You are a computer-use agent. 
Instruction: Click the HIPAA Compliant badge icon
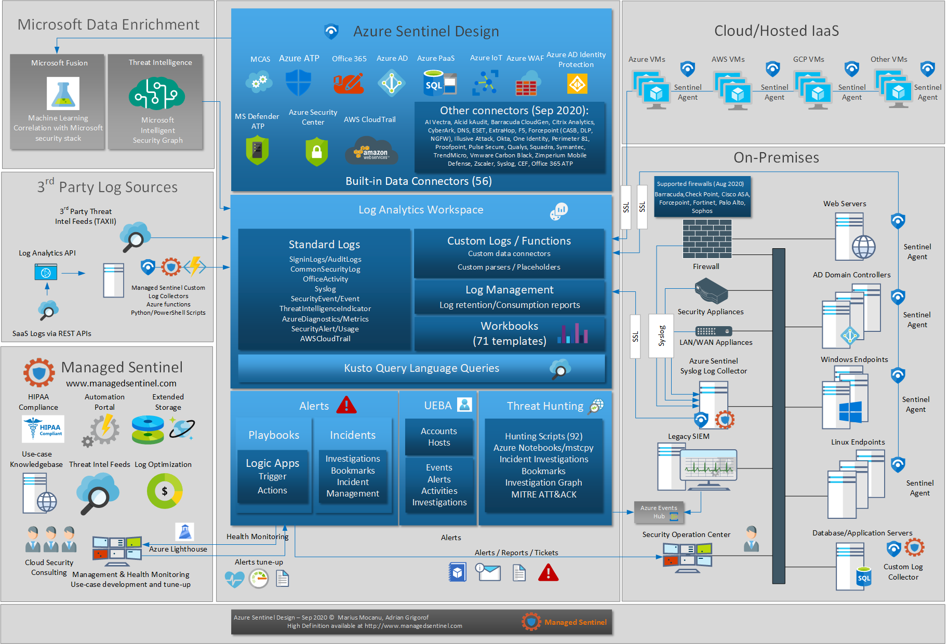tap(44, 428)
